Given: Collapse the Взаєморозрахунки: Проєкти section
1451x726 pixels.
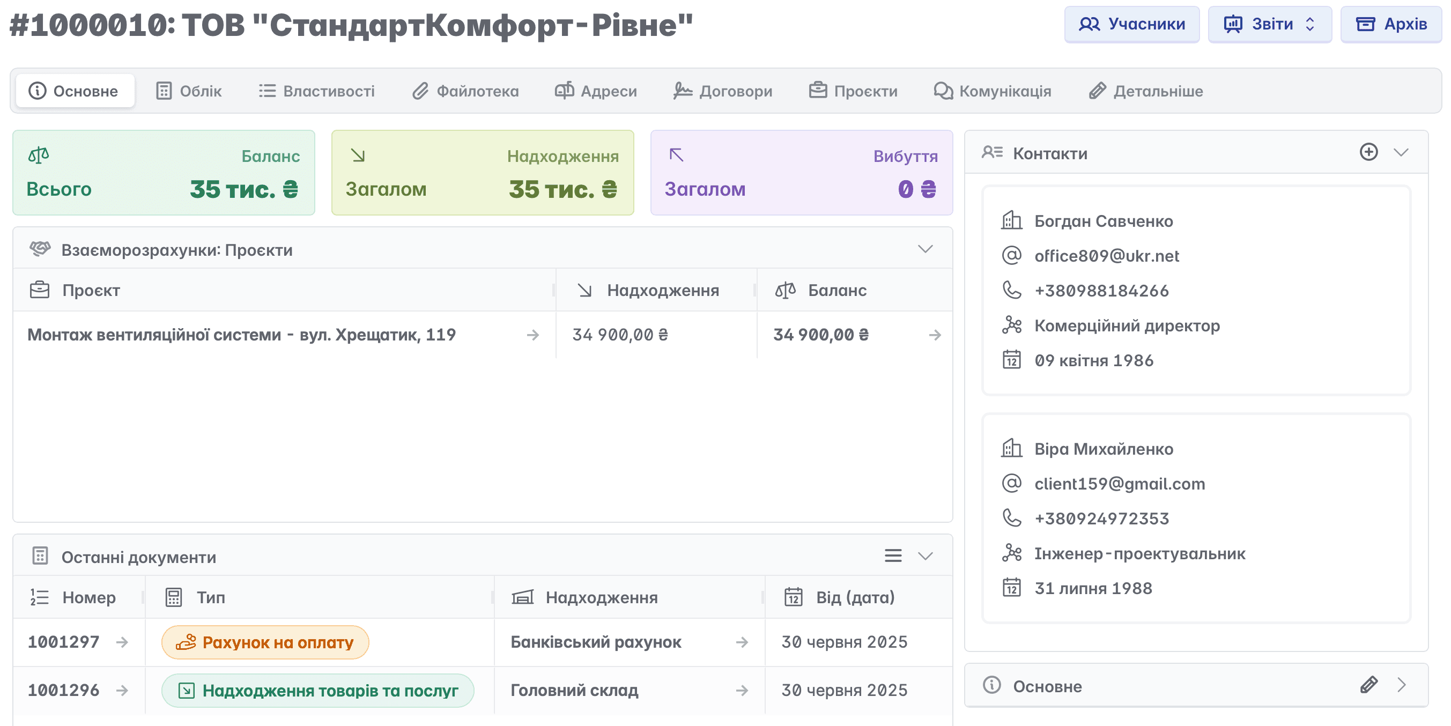Looking at the screenshot, I should [x=925, y=249].
